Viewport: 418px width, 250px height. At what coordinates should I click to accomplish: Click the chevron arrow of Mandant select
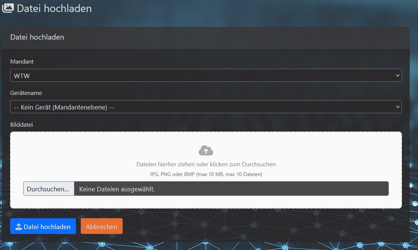point(397,75)
